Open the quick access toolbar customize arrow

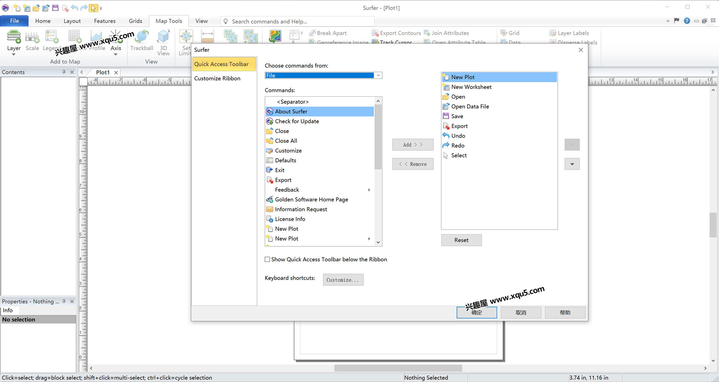(101, 8)
